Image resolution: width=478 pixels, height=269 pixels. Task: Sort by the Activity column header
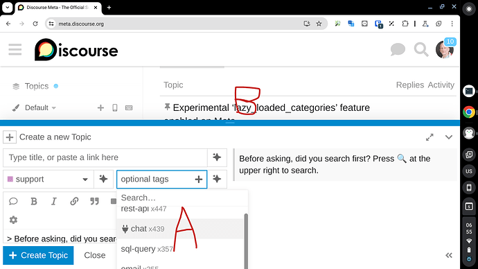(441, 85)
